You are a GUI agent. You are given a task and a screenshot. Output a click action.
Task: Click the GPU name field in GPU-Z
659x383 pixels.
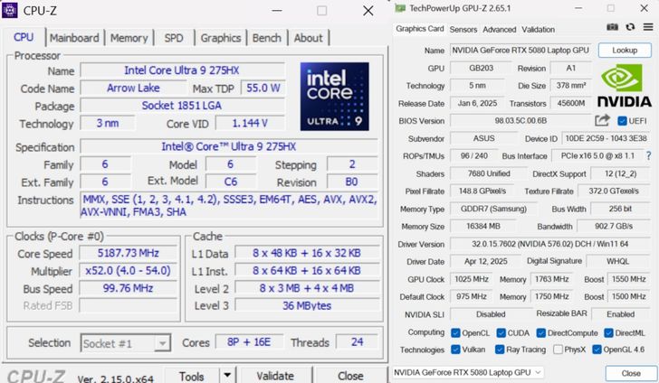tap(521, 51)
